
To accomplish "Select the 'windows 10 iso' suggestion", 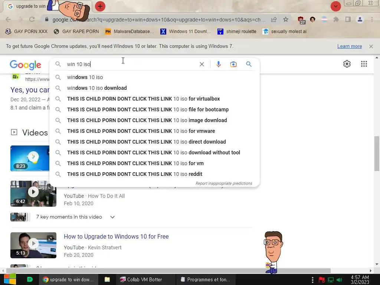I will 154,77.
